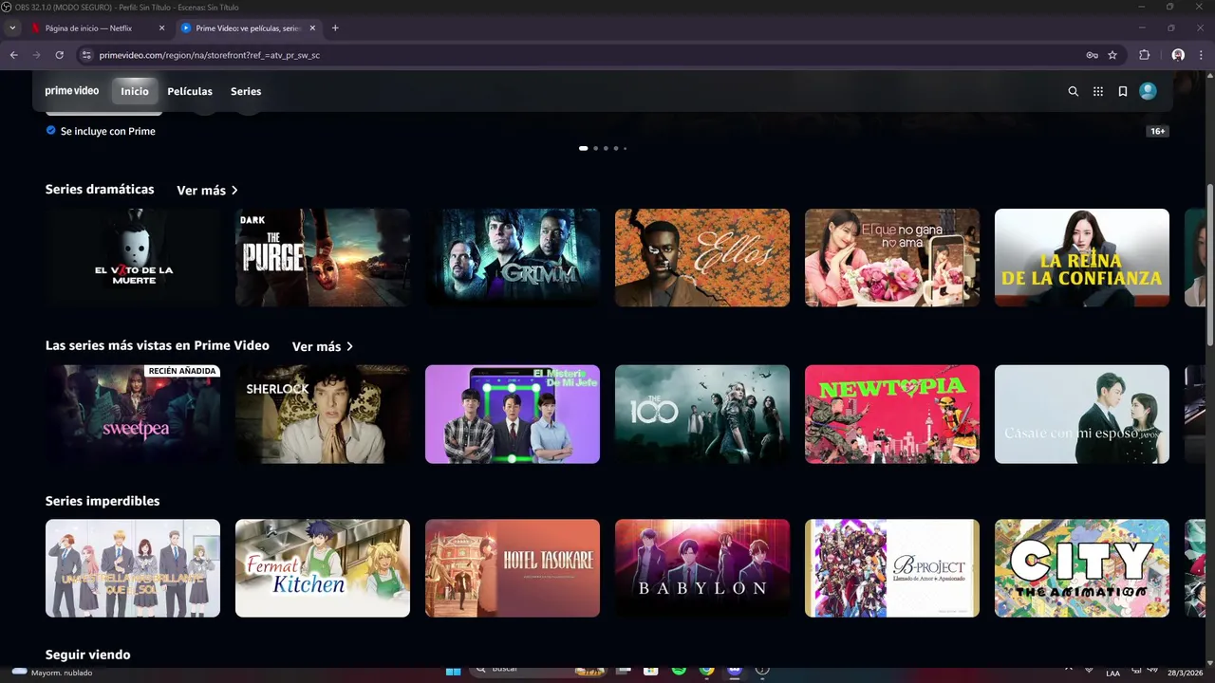Open City The Animation thumbnail
The height and width of the screenshot is (683, 1215).
(x=1082, y=568)
